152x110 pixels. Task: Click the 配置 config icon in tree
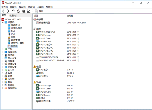click(x=6, y=82)
